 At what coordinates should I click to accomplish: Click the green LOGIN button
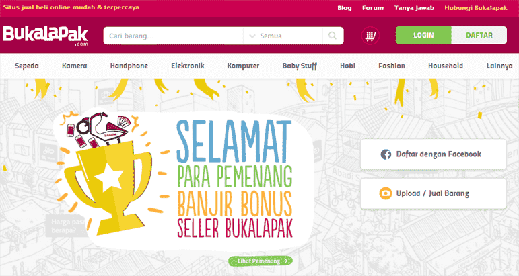423,35
